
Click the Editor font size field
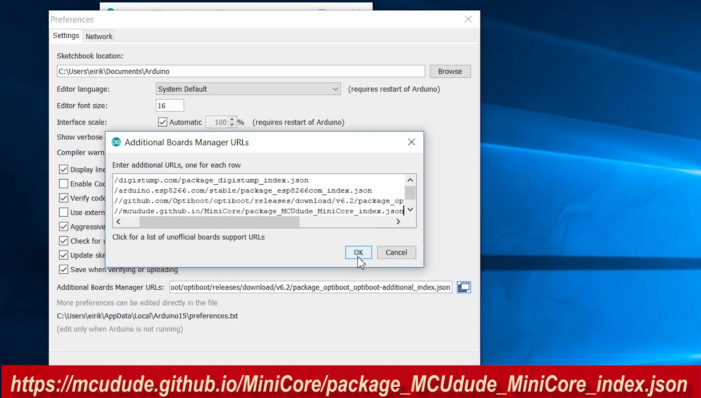(x=170, y=106)
